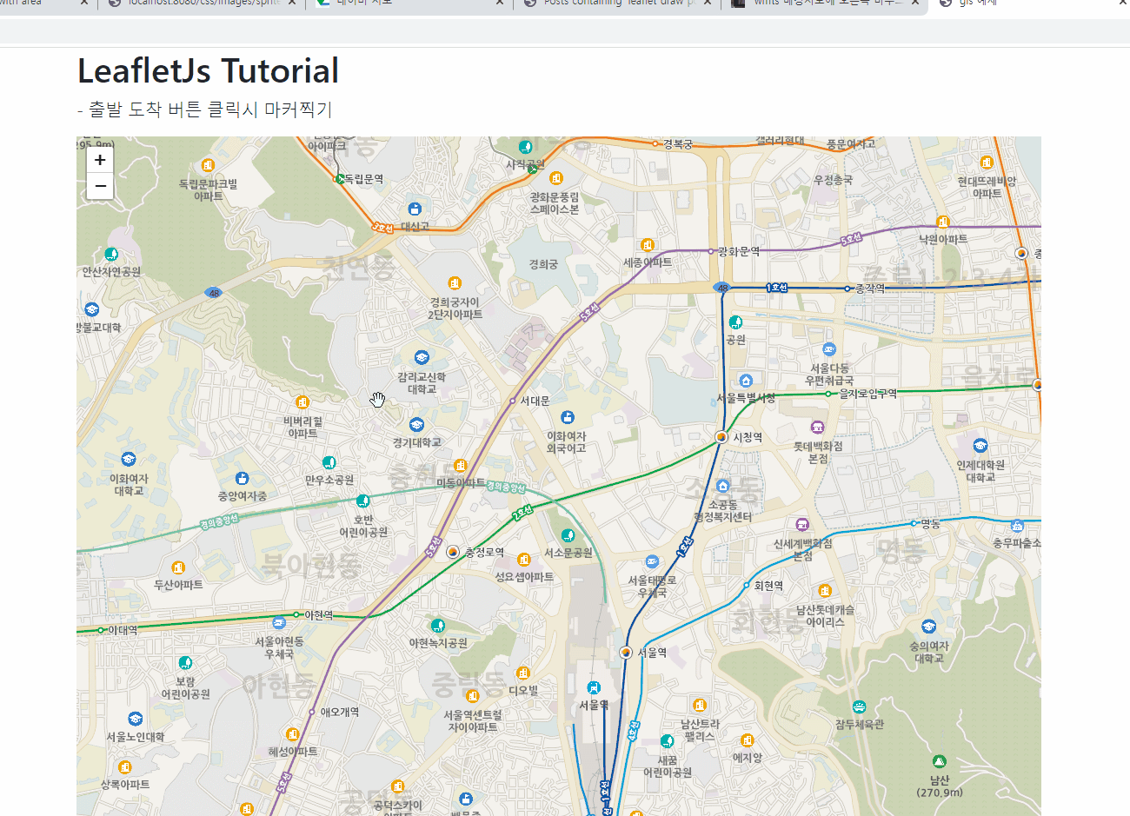The width and height of the screenshot is (1130, 816).
Task: Click the 독립문파크빌 아파트 apartment icon
Action: pos(208,165)
